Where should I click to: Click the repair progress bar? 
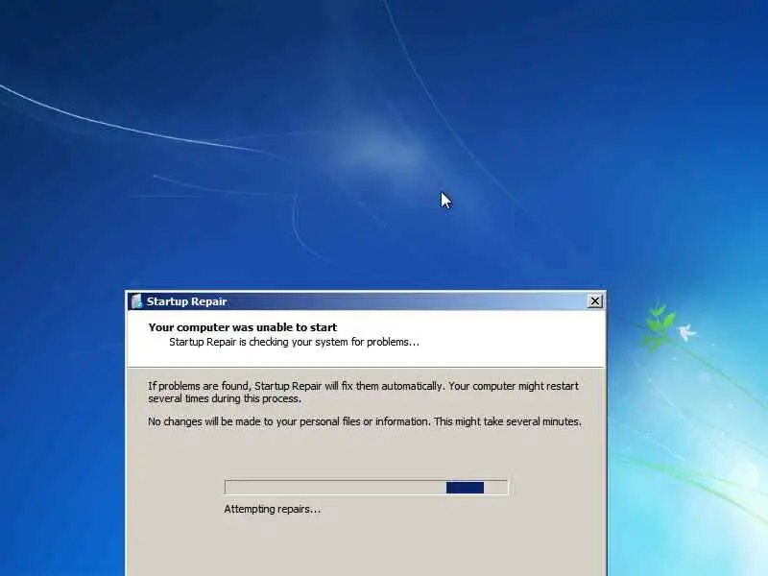[x=367, y=488]
